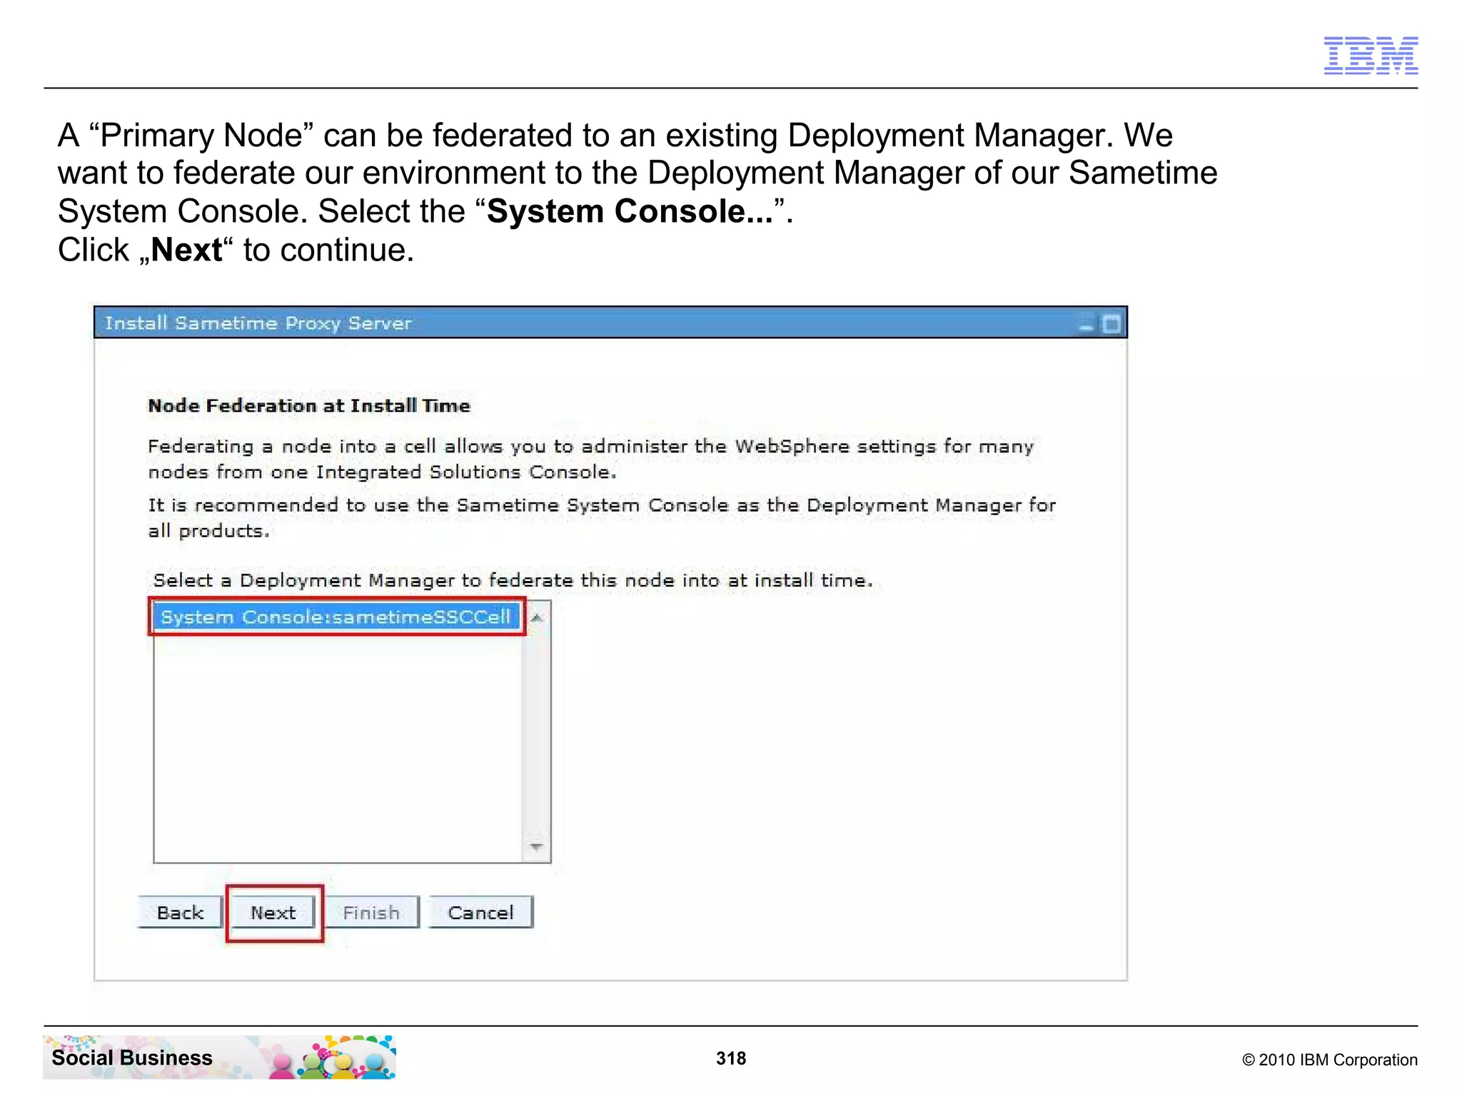
Task: Maximize the Install Sametime Proxy Server panel
Action: coord(1111,324)
